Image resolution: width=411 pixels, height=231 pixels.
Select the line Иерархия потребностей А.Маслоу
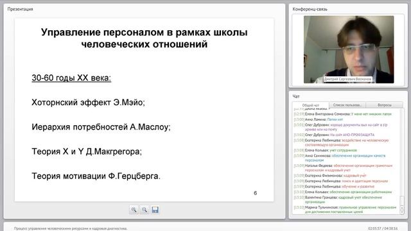pos(101,127)
